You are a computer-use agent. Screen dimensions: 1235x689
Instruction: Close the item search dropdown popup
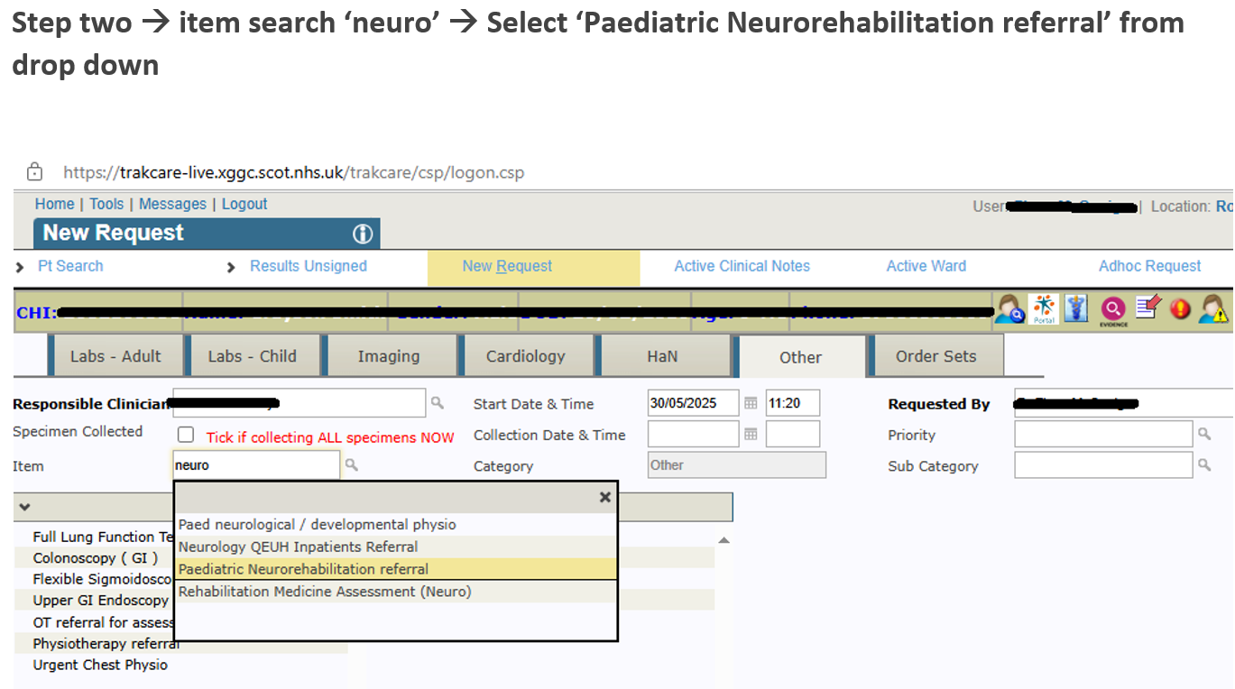[x=605, y=497]
